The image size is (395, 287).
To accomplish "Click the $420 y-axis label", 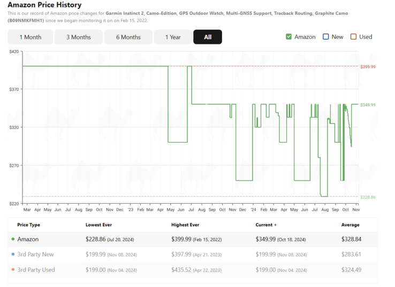I will point(14,51).
